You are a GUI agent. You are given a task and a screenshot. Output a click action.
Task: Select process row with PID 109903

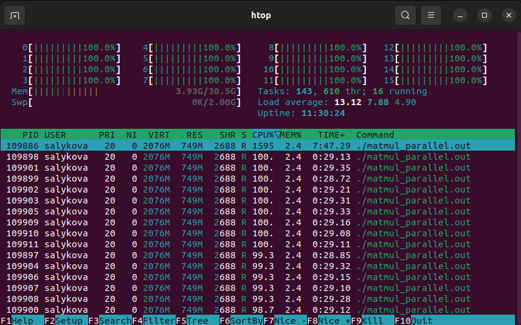click(x=258, y=200)
